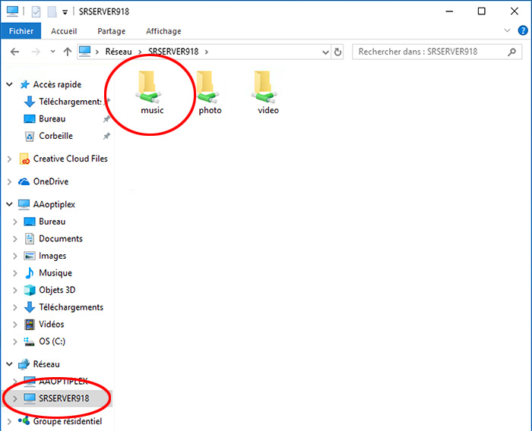Select Réseau in the sidebar

pyautogui.click(x=46, y=364)
